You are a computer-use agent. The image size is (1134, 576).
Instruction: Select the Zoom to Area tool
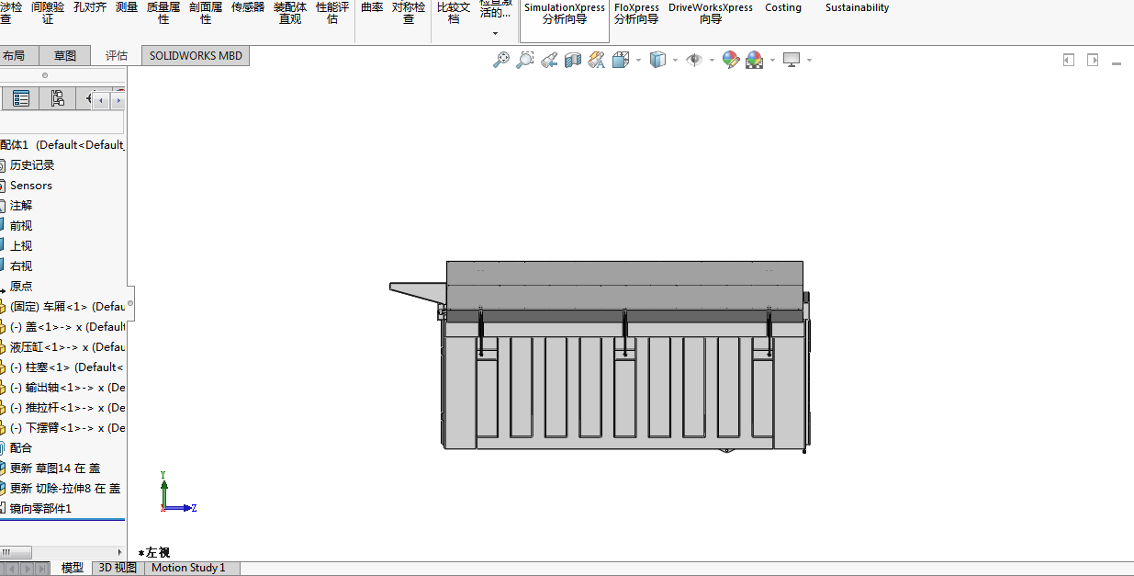tap(525, 60)
